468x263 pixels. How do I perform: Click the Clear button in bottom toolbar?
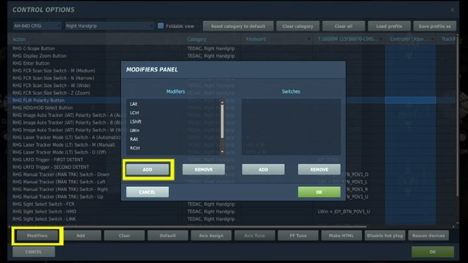pos(124,236)
